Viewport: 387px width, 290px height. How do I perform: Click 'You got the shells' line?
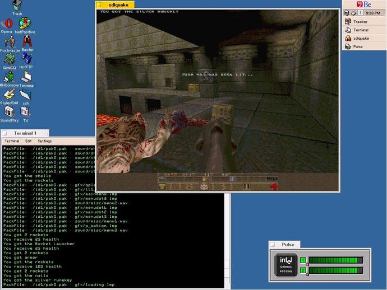coord(27,176)
